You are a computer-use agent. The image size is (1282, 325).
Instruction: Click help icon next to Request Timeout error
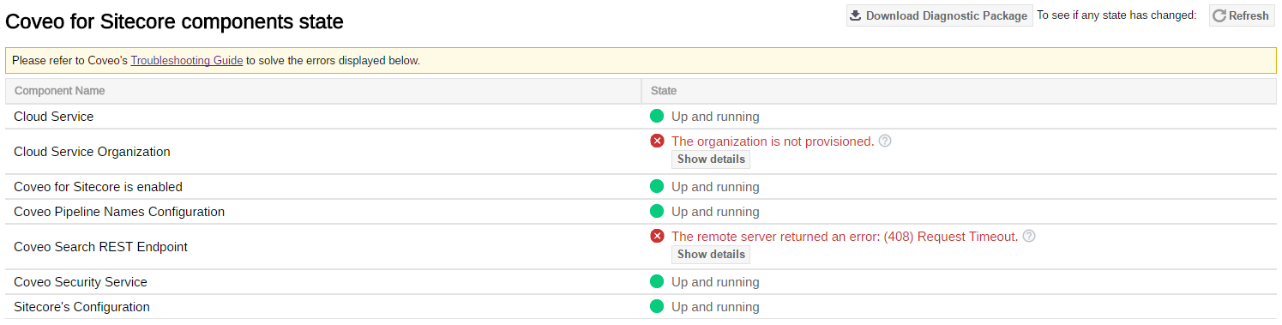coord(1029,236)
